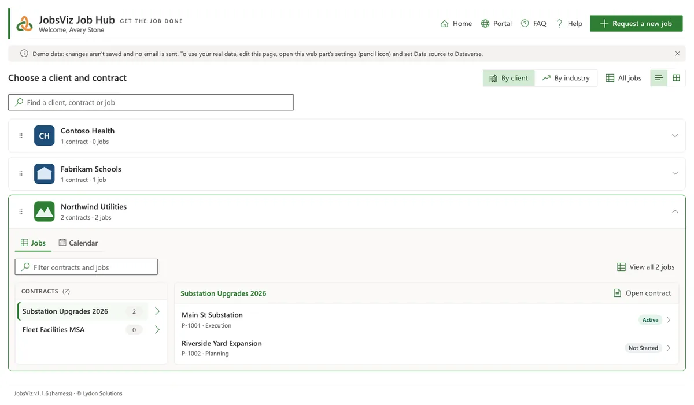Click the JobsViz v1.1.6 footer text
The image size is (694, 405).
pos(68,393)
